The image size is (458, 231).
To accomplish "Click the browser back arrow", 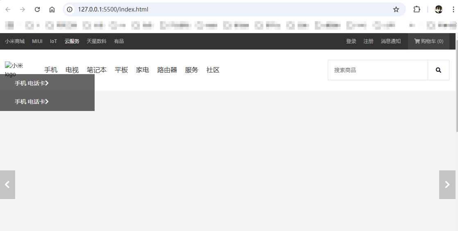I will point(8,9).
